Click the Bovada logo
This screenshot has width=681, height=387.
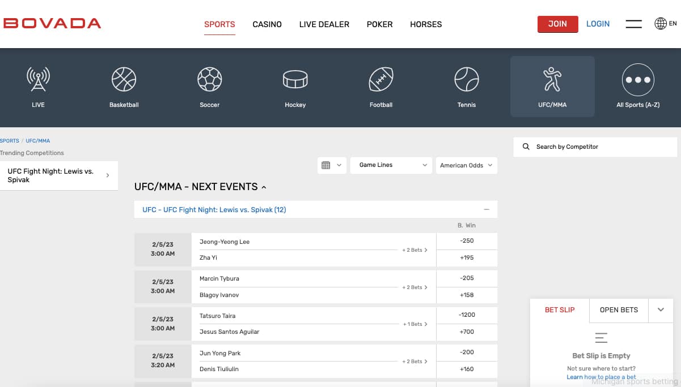[52, 23]
